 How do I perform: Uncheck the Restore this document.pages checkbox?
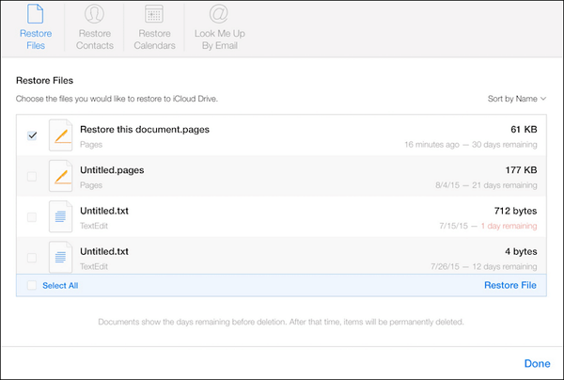click(32, 135)
